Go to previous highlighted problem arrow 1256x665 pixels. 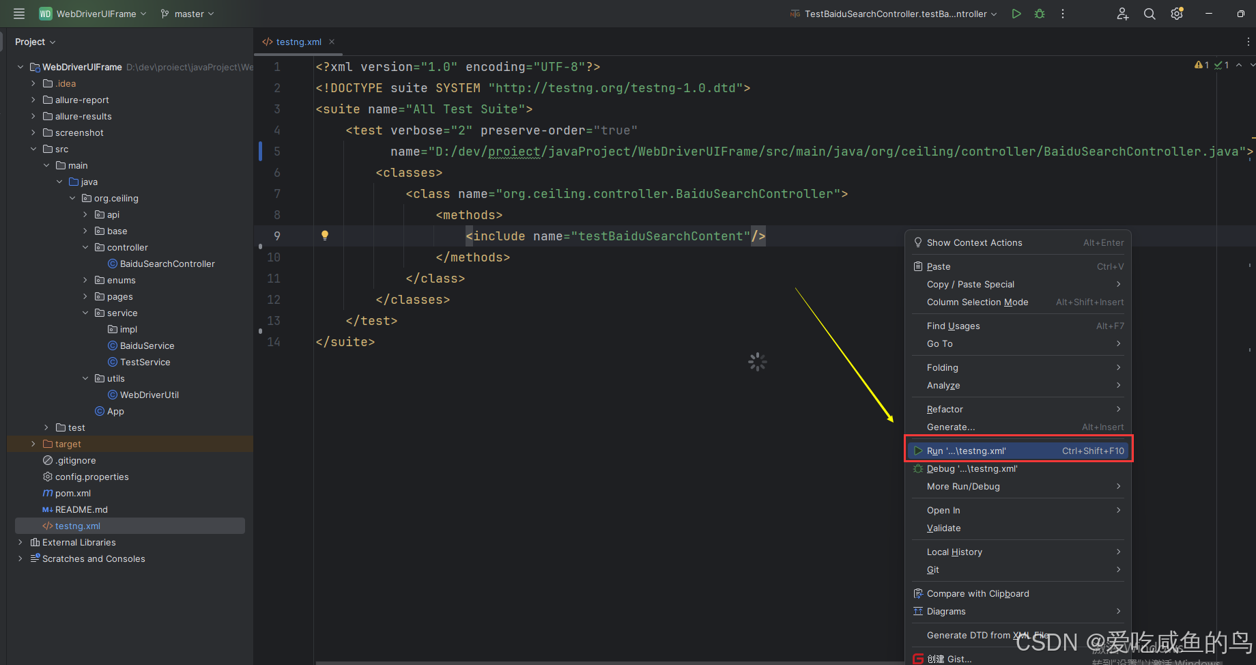[1239, 65]
